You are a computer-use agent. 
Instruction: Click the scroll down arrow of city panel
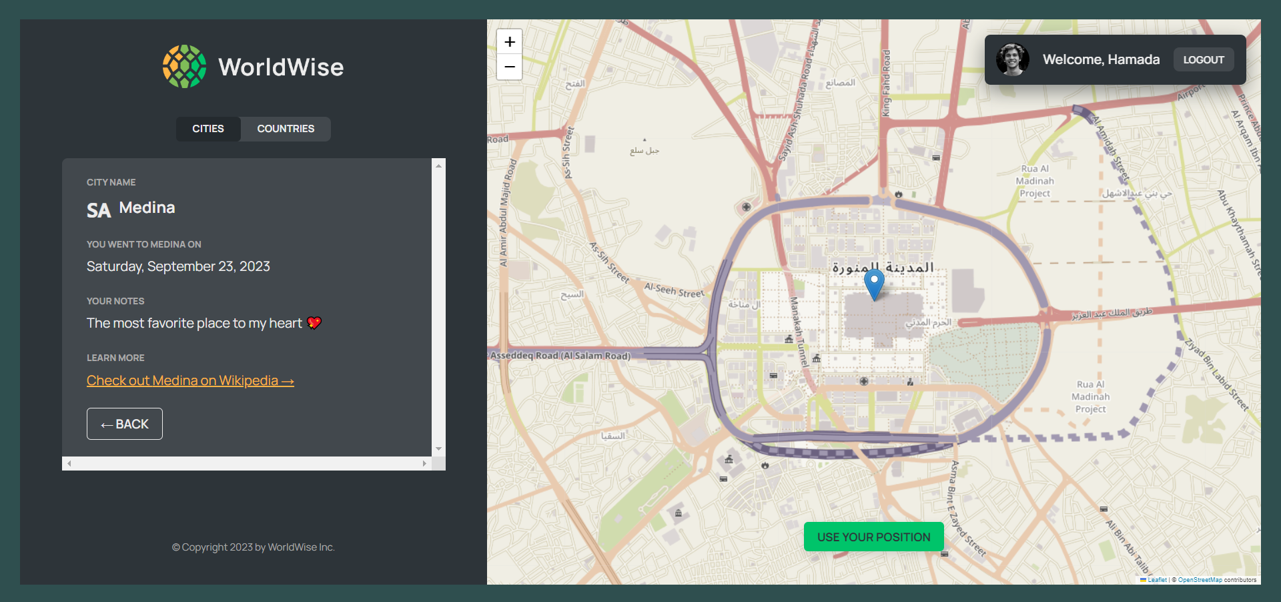(438, 449)
